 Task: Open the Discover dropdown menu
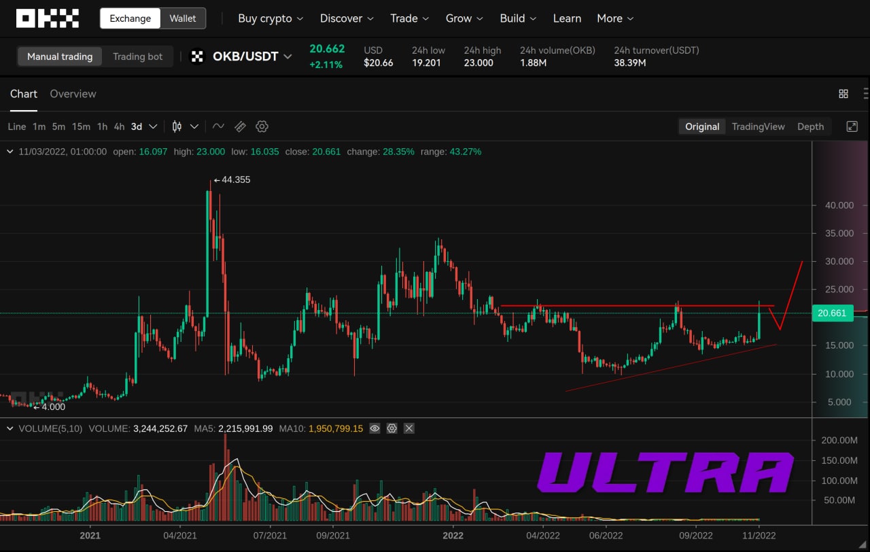click(x=347, y=18)
